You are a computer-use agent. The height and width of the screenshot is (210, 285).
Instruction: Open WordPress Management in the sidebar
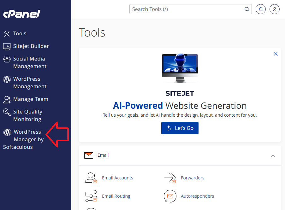tap(29, 83)
